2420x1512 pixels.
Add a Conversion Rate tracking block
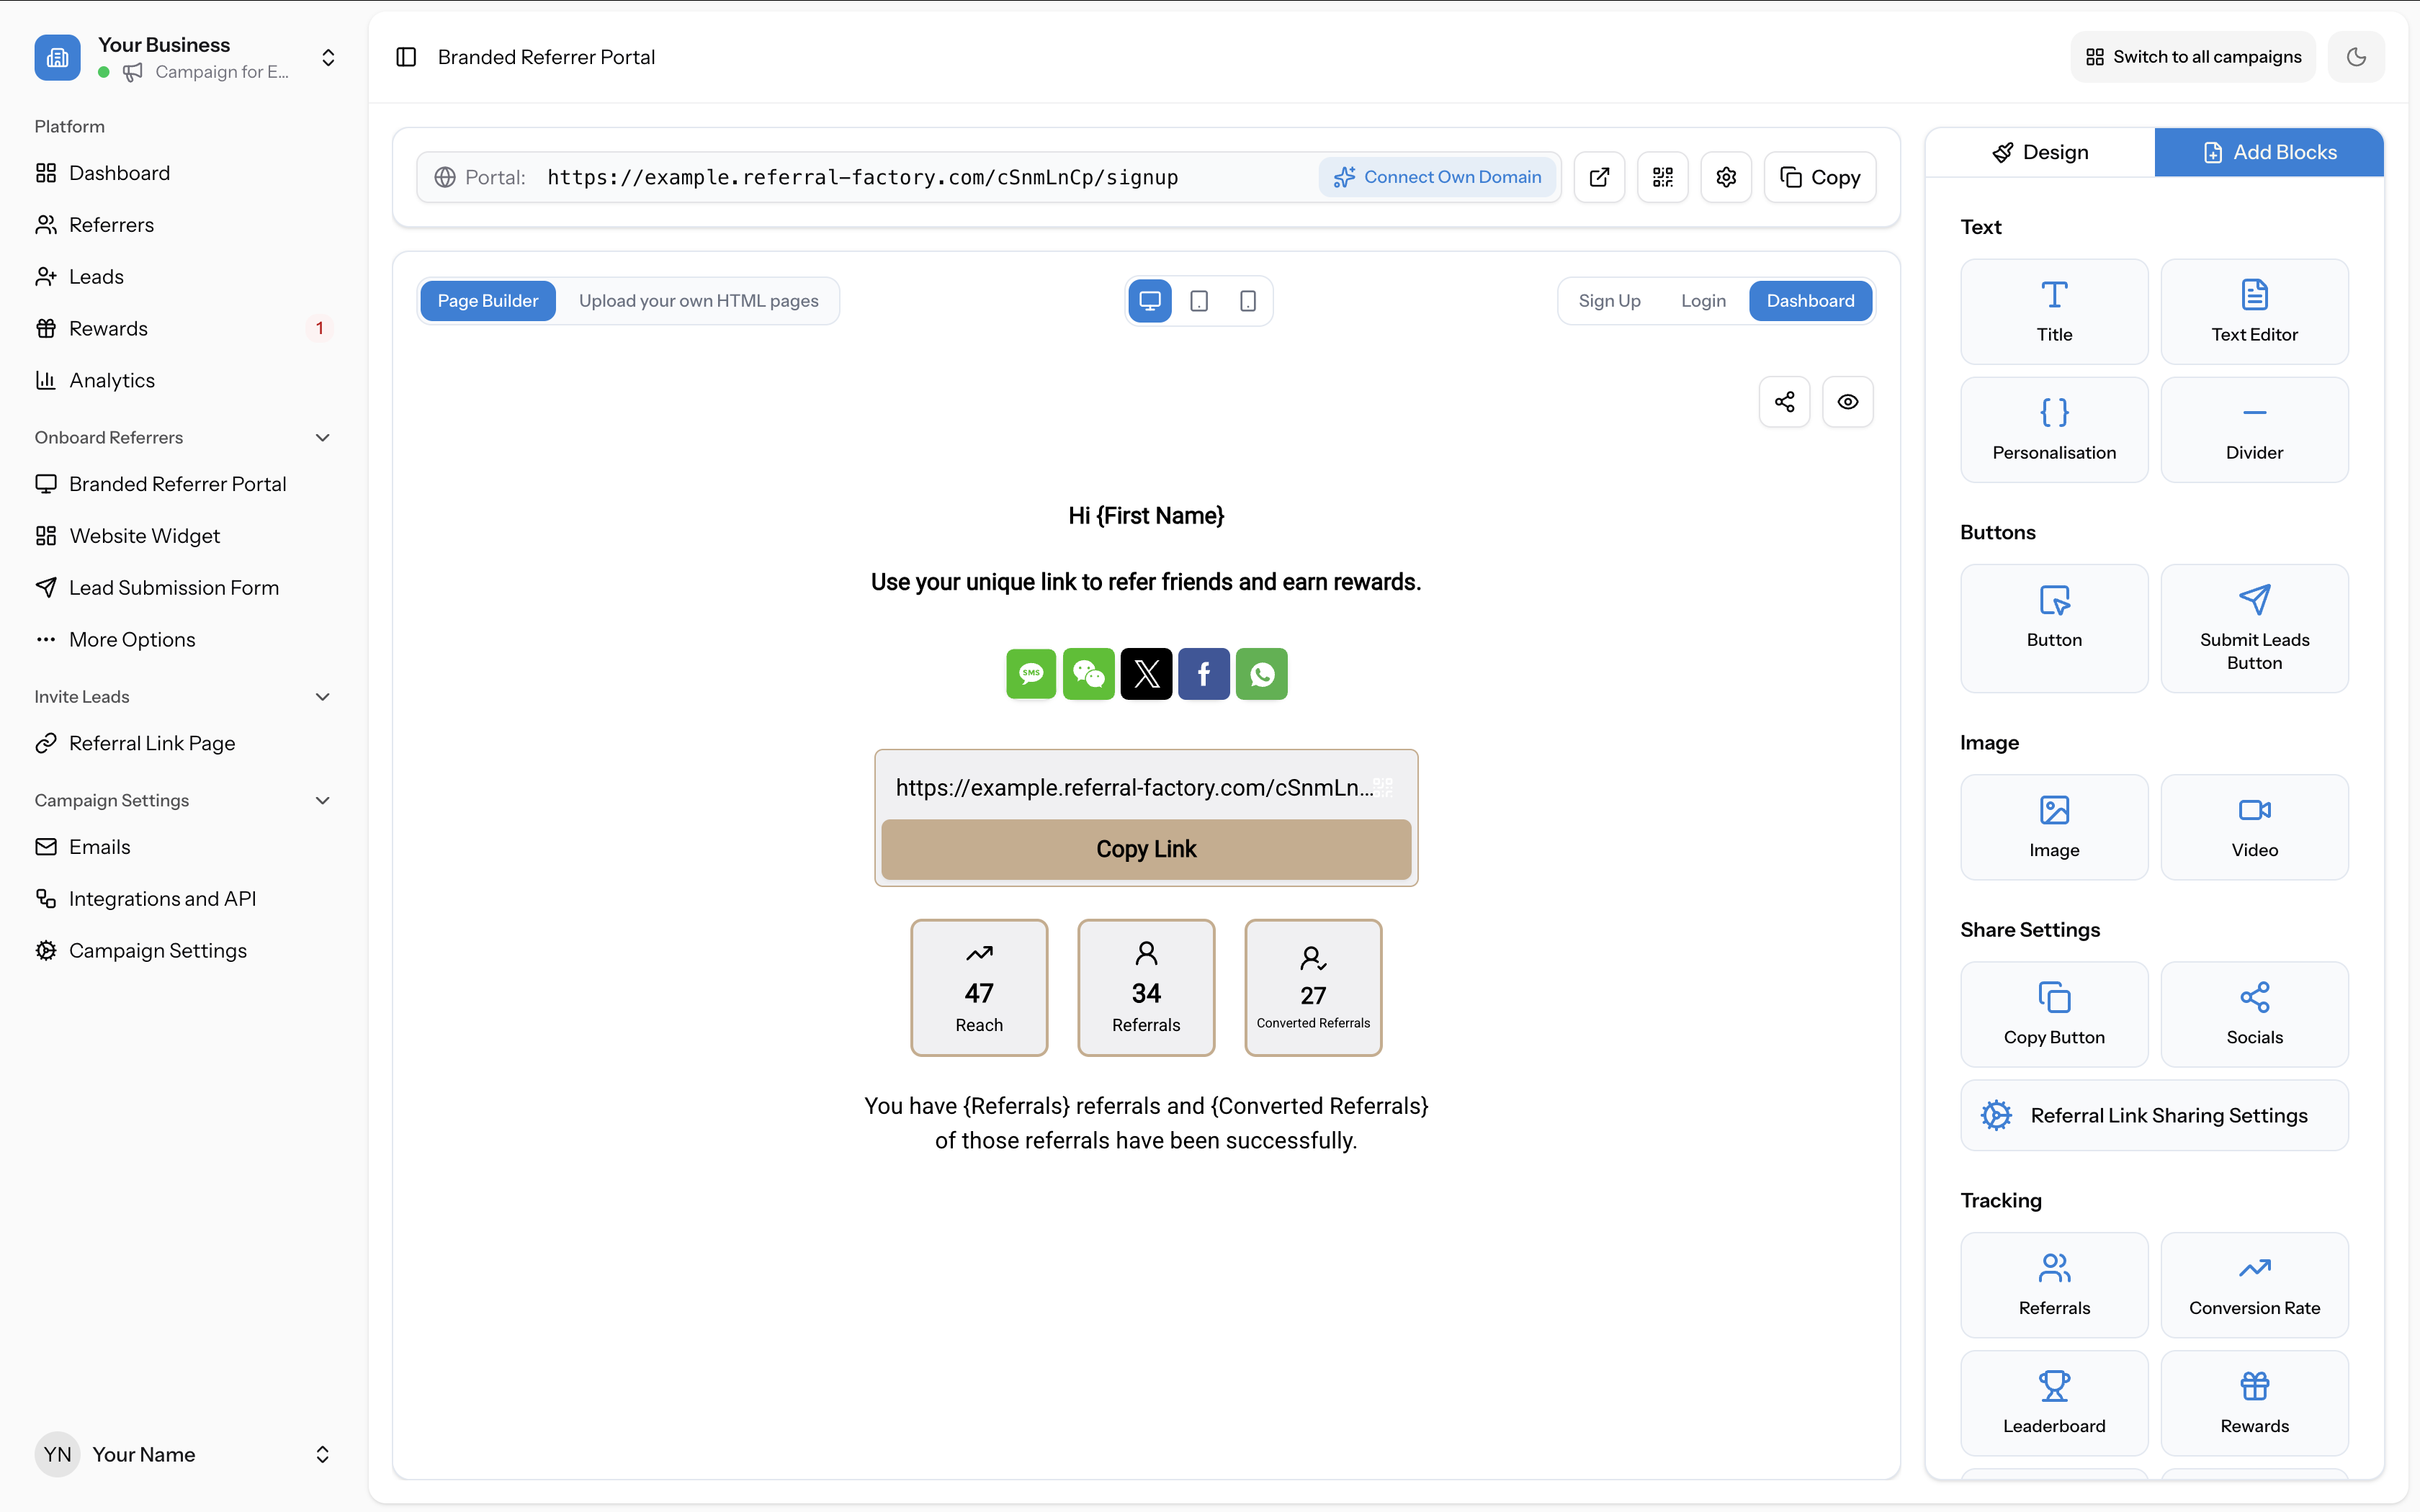click(2254, 1284)
